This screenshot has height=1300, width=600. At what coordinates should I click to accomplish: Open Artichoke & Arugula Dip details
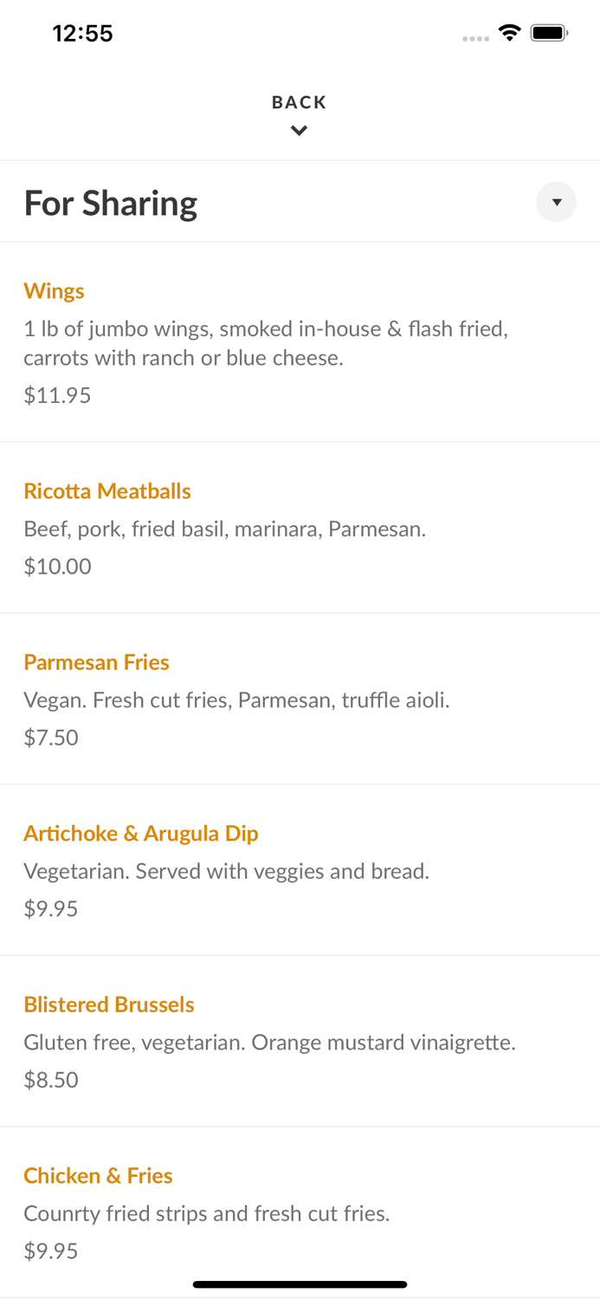[x=141, y=833]
